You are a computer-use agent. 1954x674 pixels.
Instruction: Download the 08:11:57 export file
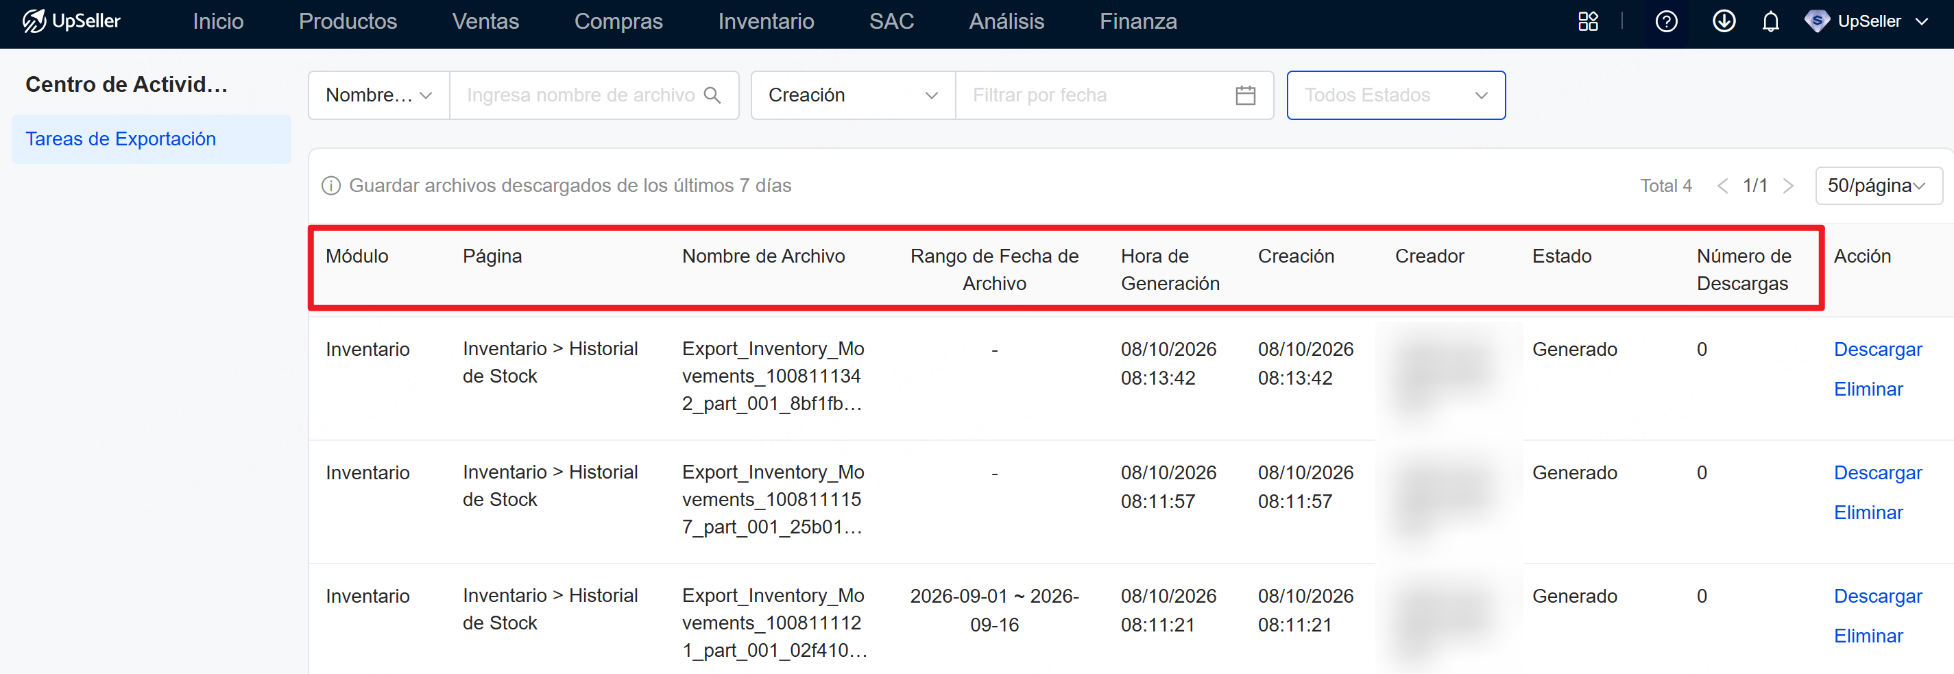tap(1877, 473)
